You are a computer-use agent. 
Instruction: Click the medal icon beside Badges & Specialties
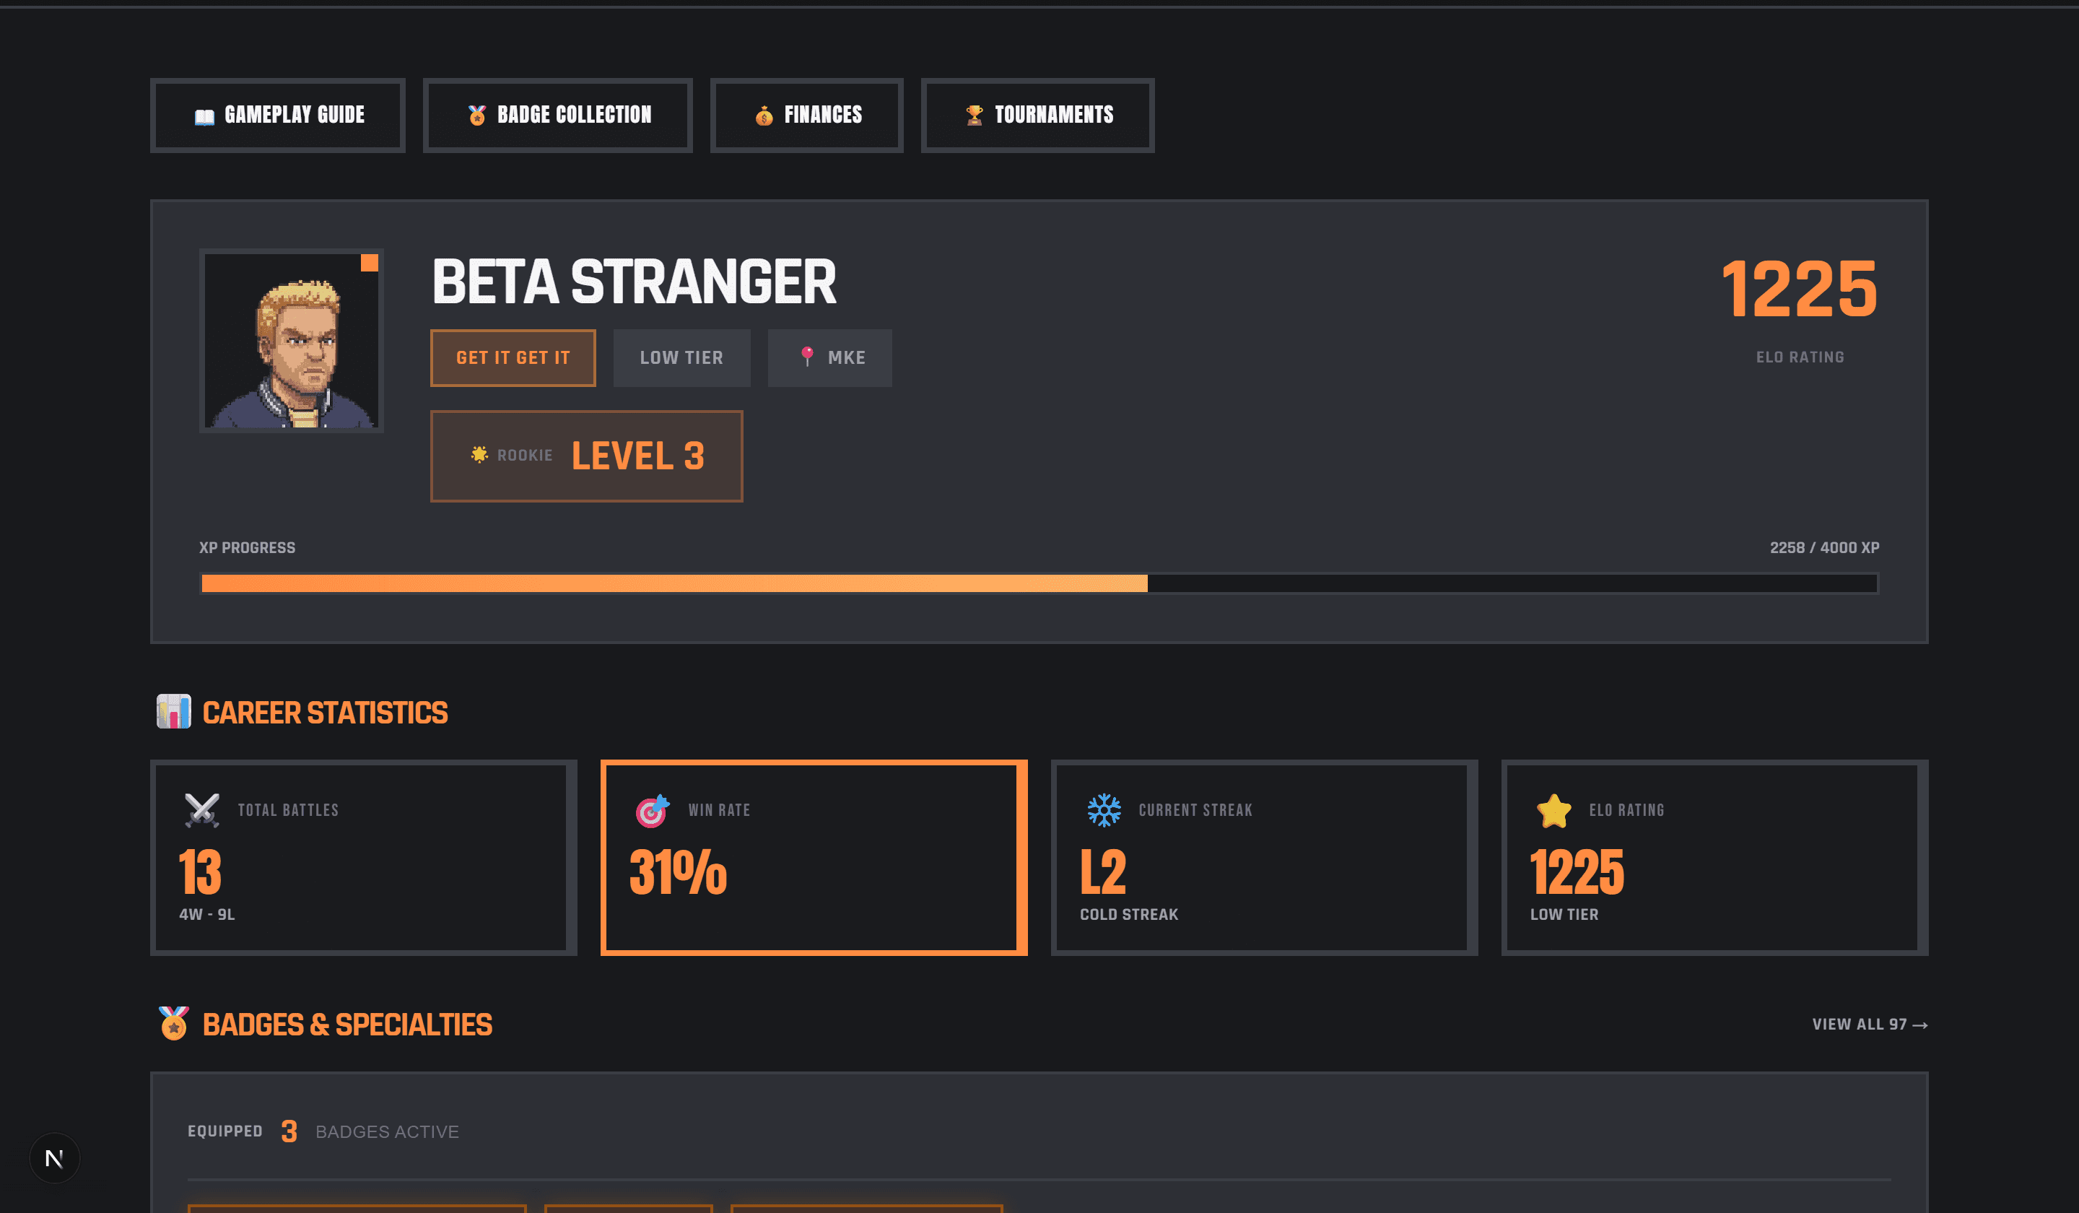pyautogui.click(x=174, y=1023)
